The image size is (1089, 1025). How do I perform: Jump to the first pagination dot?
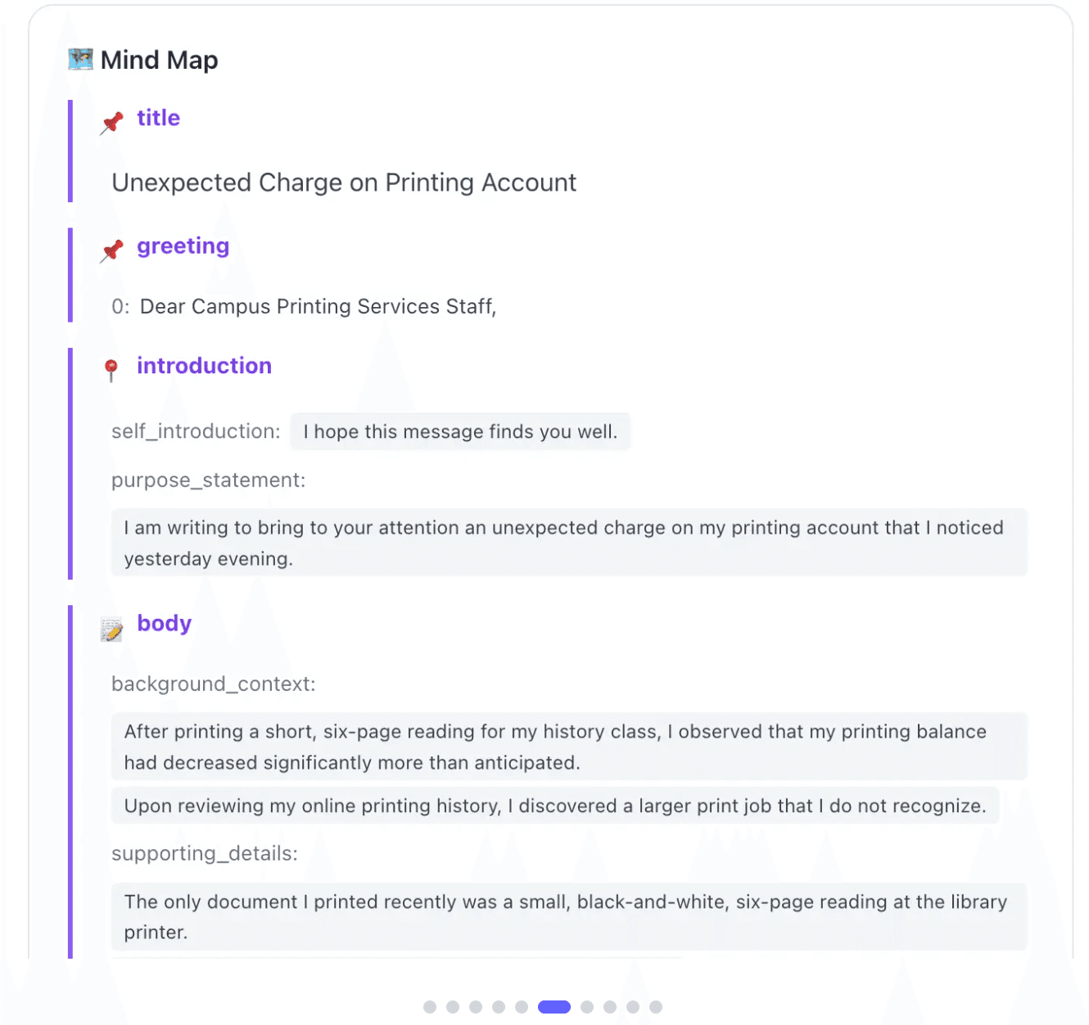pyautogui.click(x=429, y=1006)
